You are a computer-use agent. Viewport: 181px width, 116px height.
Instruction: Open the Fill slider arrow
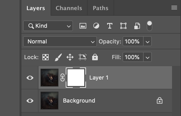pos(147,57)
